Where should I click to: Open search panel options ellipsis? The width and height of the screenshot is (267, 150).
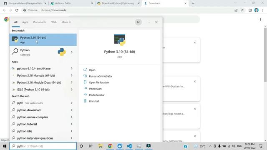148,22
